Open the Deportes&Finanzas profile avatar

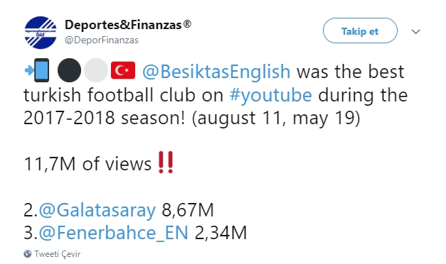click(41, 33)
